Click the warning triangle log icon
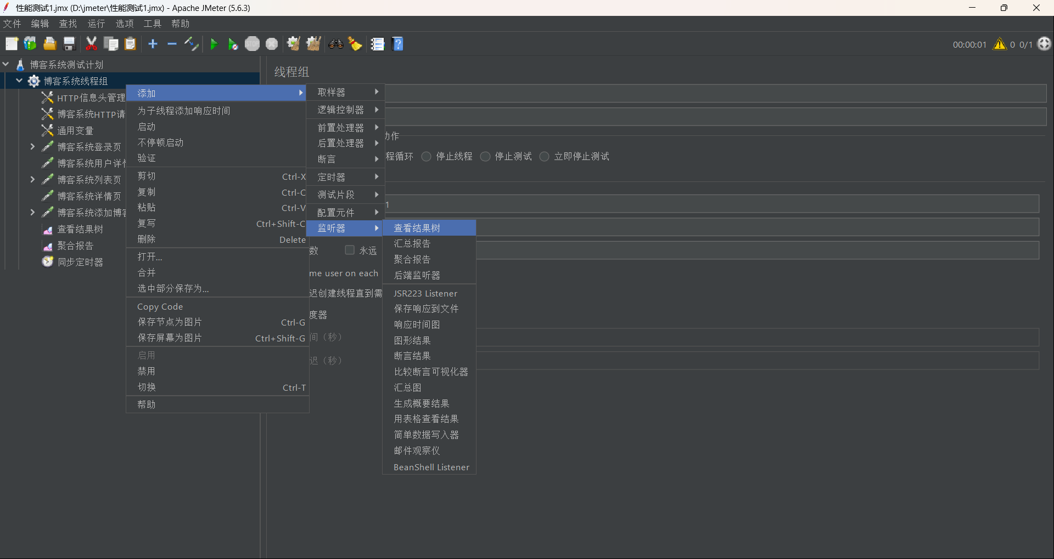This screenshot has width=1054, height=559. (x=1000, y=44)
